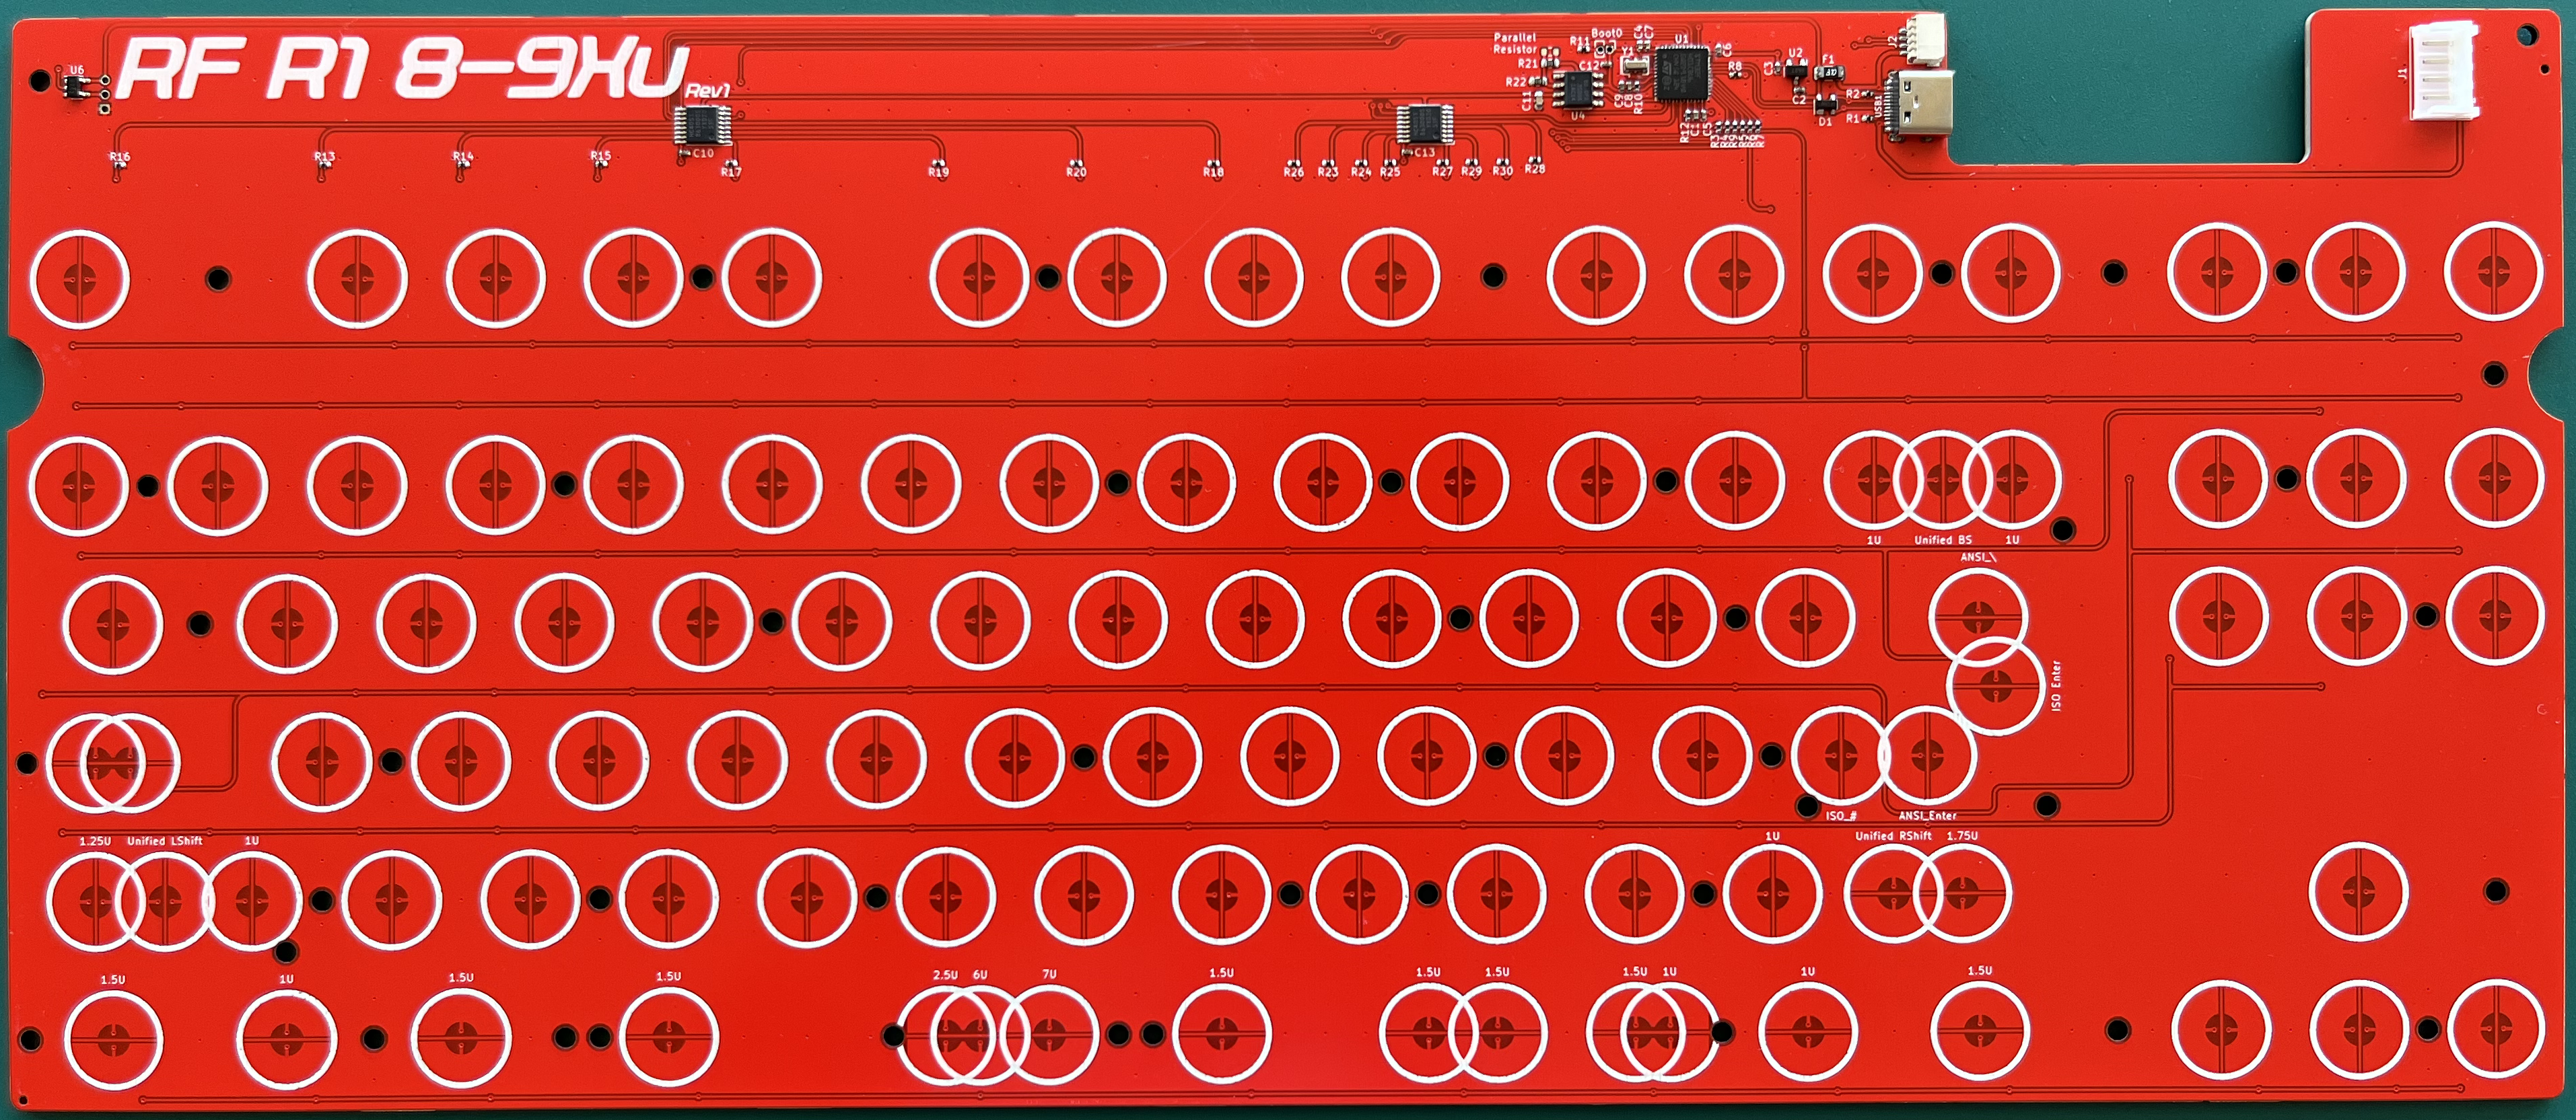Select the "R20" resistor label

tap(1076, 173)
